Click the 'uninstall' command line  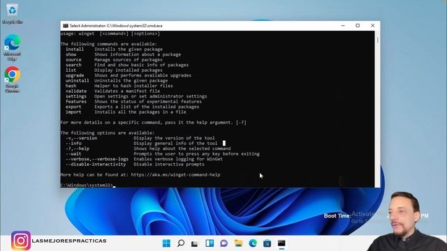click(117, 81)
